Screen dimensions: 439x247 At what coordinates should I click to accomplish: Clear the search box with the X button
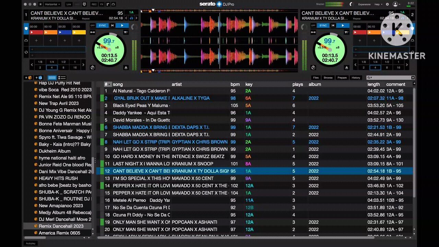[x=413, y=78]
